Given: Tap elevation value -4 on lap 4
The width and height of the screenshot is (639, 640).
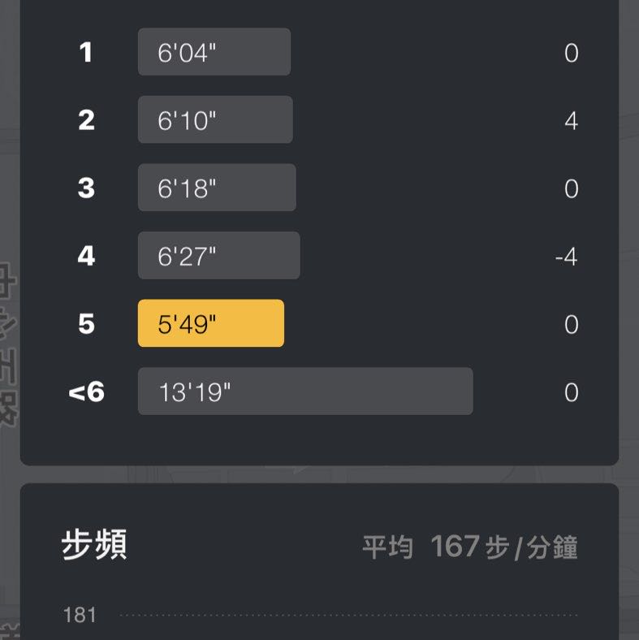Looking at the screenshot, I should [566, 257].
